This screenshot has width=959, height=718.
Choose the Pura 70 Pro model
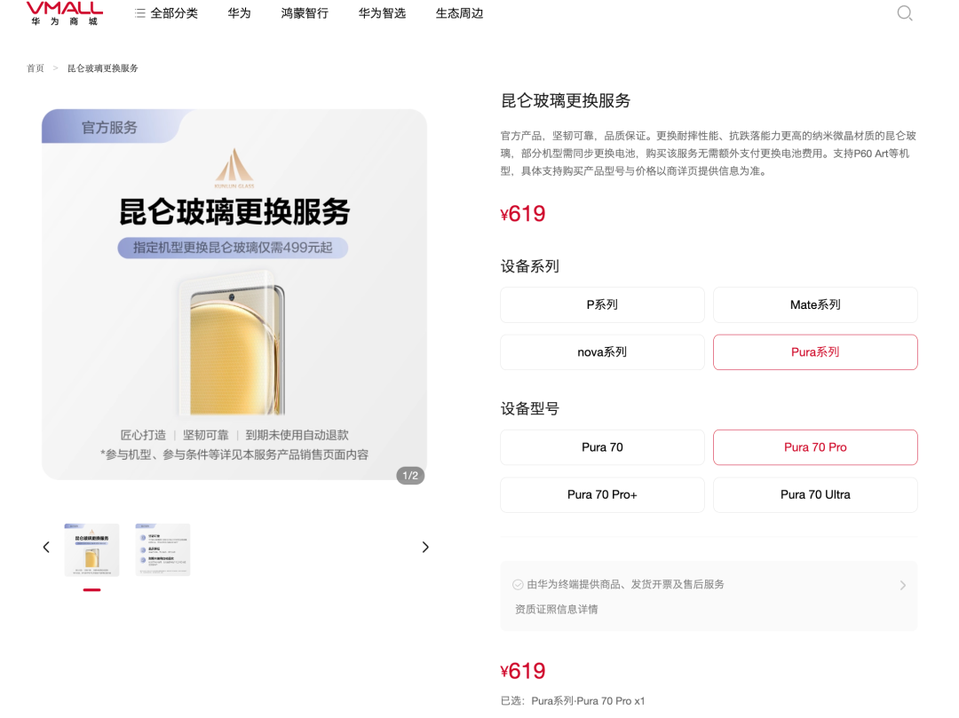tap(815, 447)
